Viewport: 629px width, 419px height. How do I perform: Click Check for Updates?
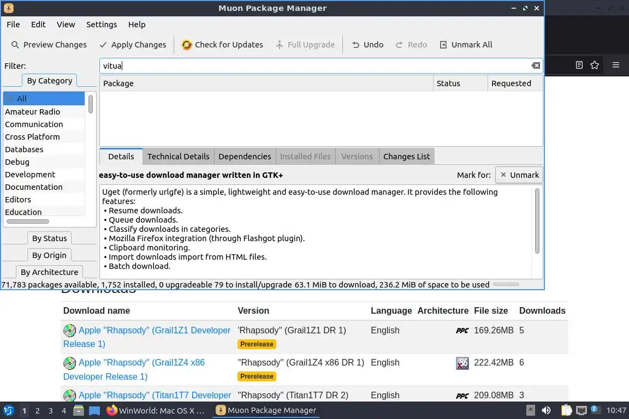pos(222,45)
